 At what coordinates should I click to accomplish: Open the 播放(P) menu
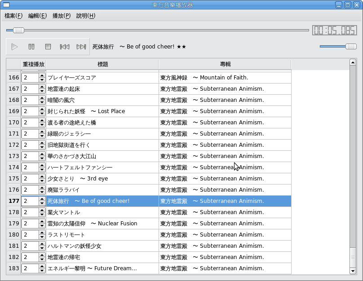click(x=62, y=16)
